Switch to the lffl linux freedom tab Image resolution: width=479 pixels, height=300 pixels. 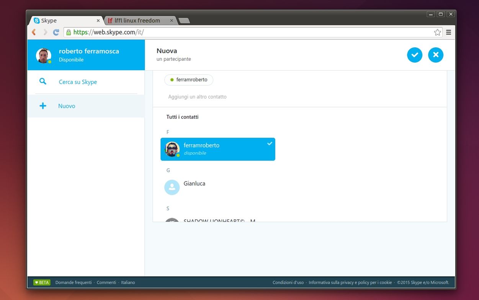pos(136,20)
